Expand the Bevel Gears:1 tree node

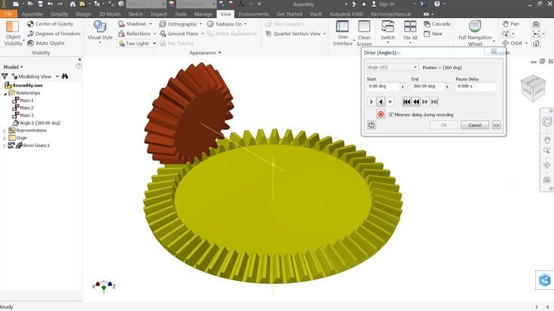pyautogui.click(x=5, y=146)
